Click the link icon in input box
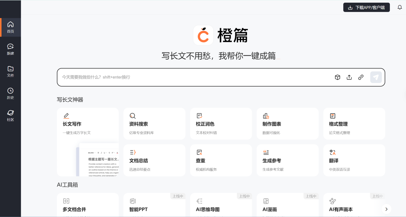This screenshot has height=217, width=406. point(361,77)
